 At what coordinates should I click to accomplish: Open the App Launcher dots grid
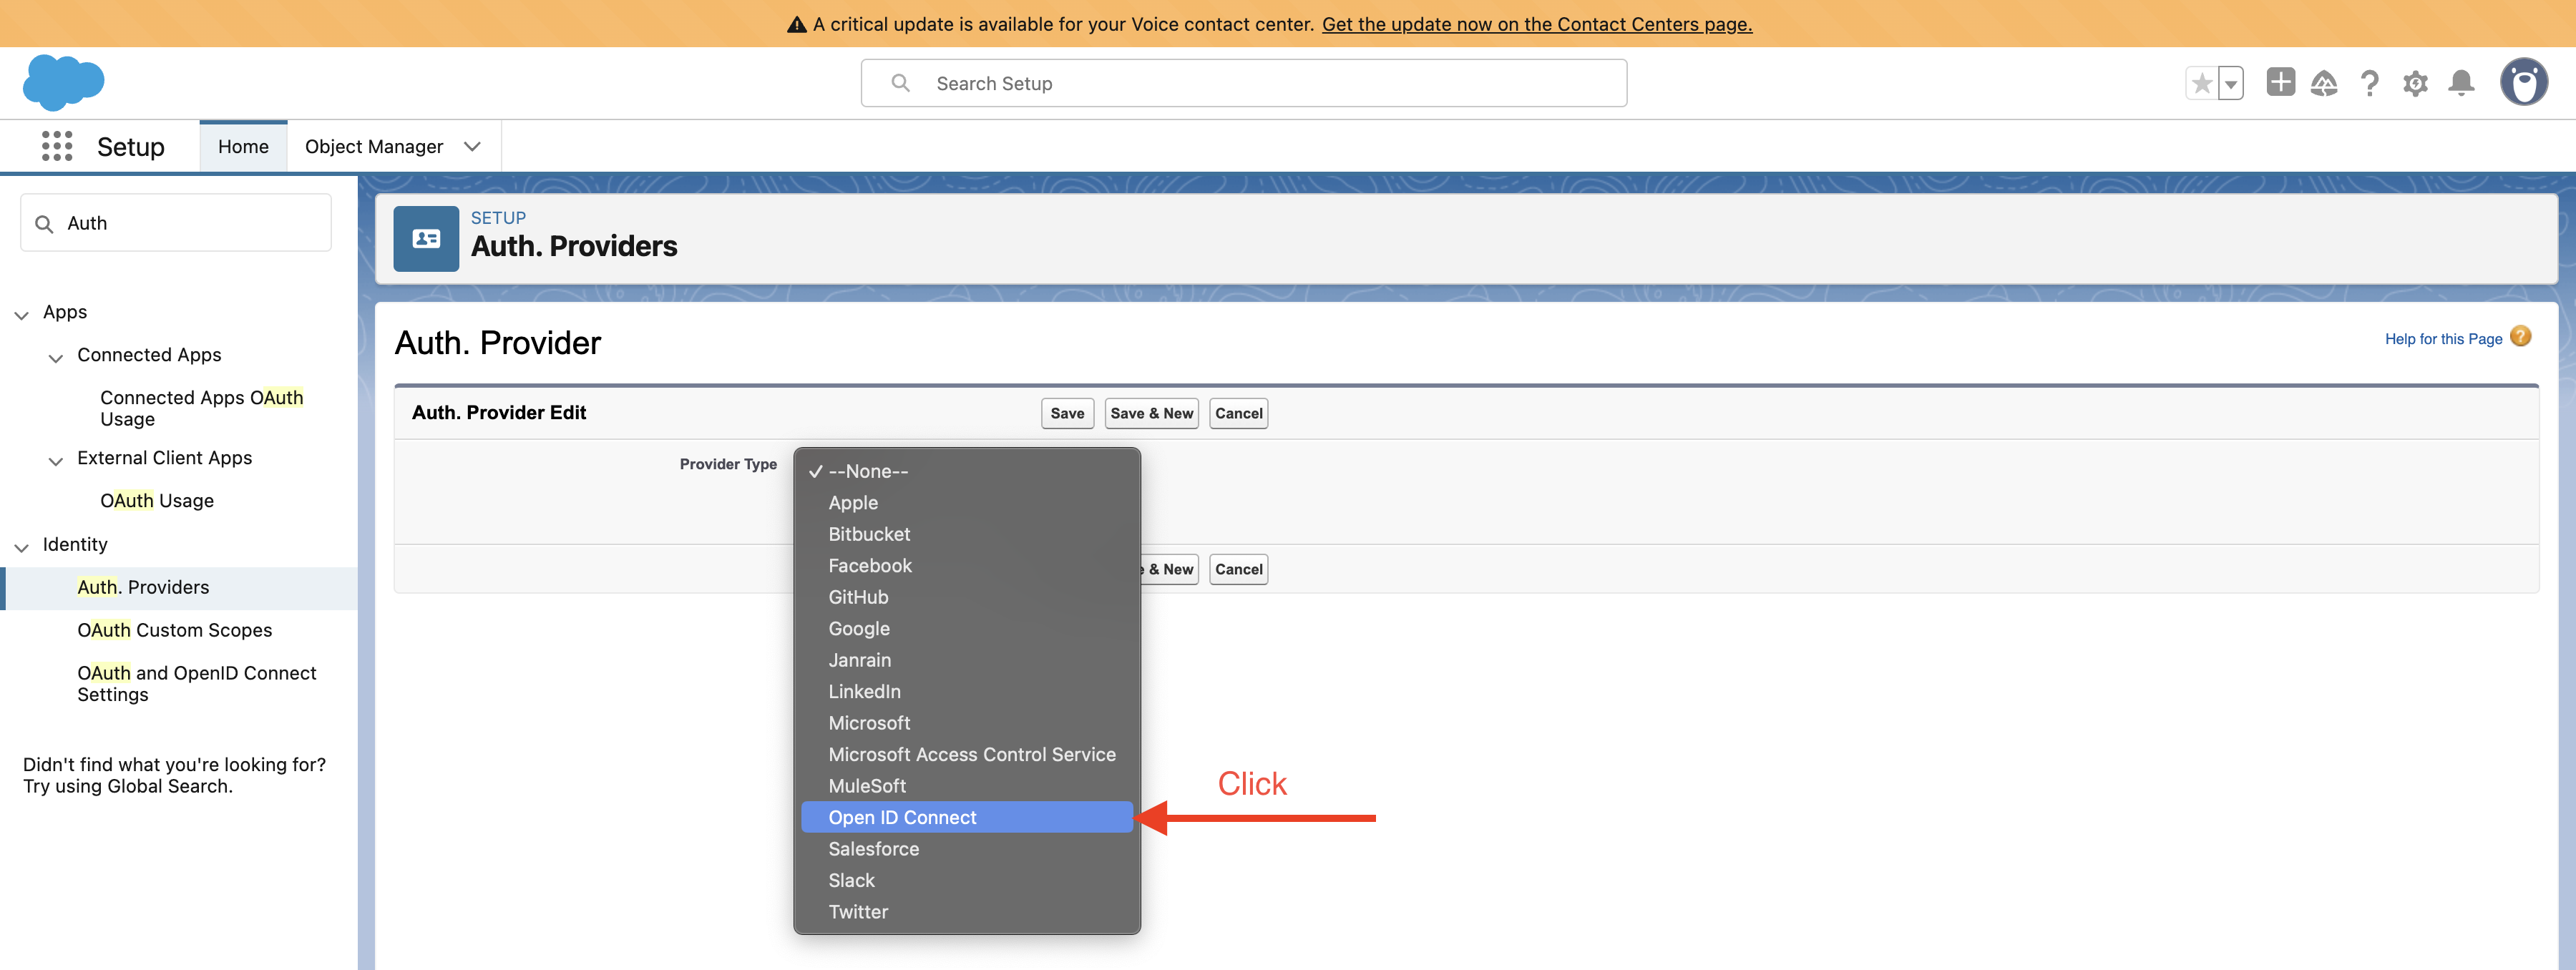pyautogui.click(x=57, y=146)
